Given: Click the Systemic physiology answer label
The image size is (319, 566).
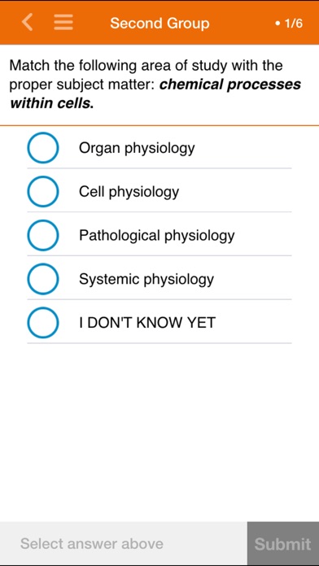Looking at the screenshot, I should coord(146,279).
